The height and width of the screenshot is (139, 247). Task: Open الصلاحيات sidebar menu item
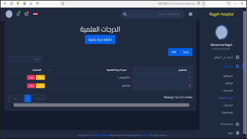point(228,105)
